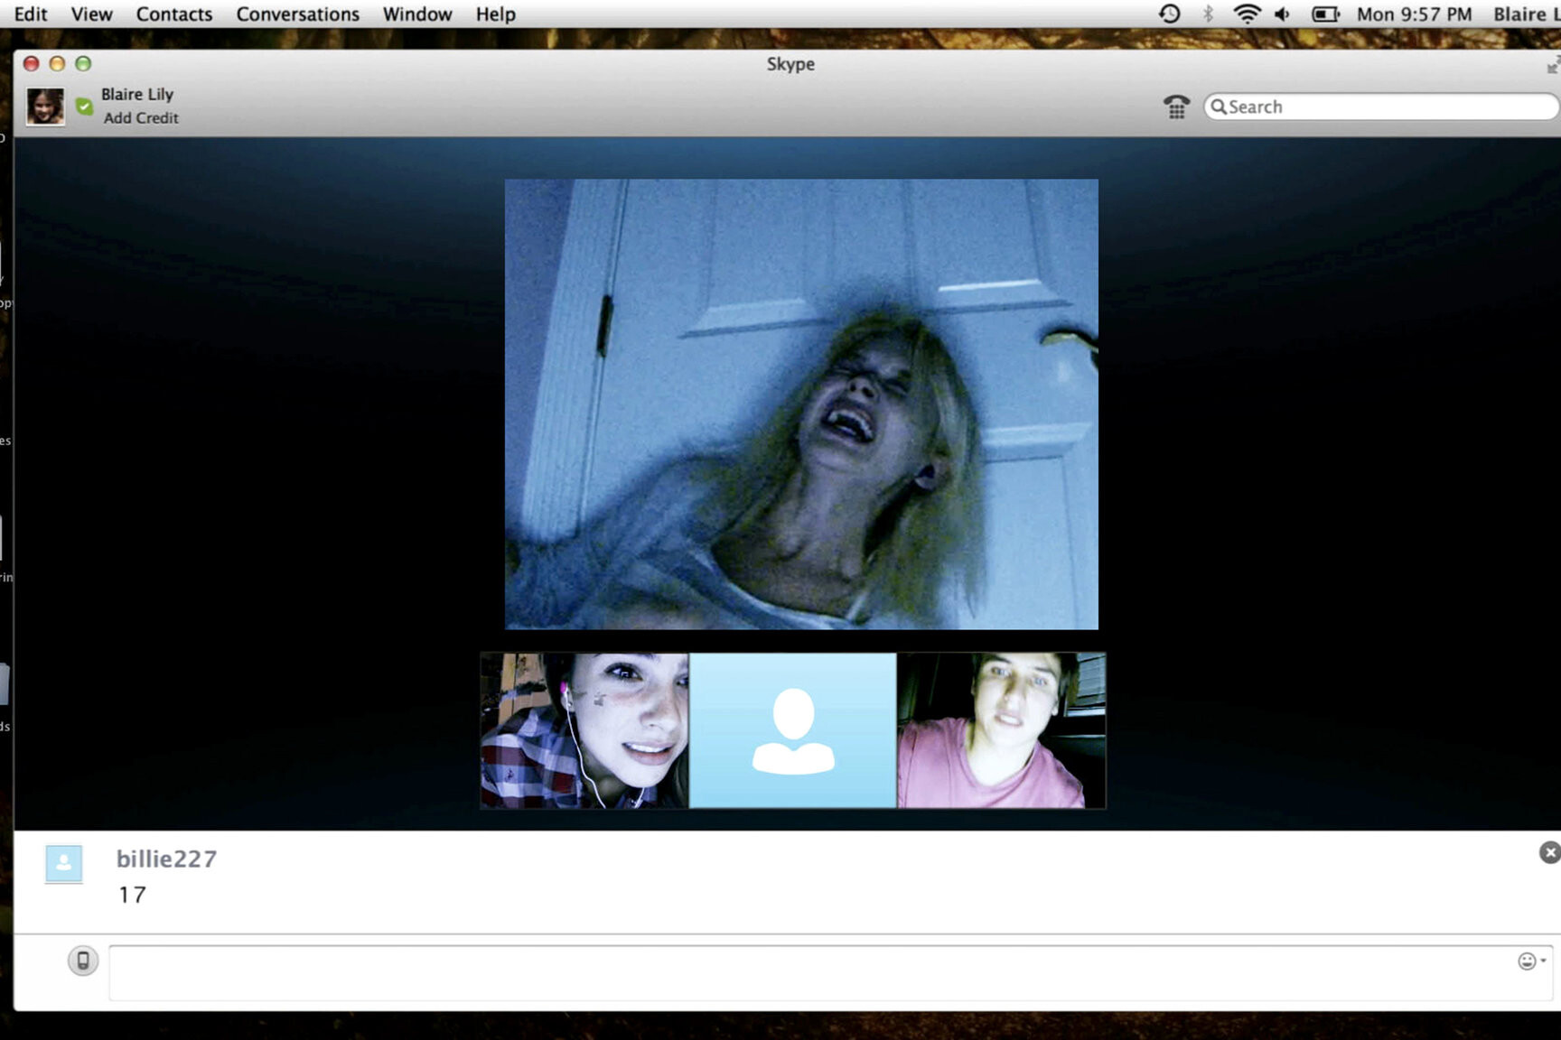The image size is (1561, 1040).
Task: Click the Add Credit link
Action: (141, 118)
